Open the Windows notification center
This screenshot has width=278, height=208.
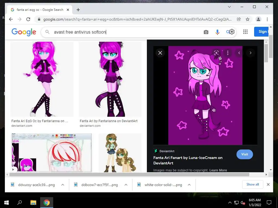(269, 203)
